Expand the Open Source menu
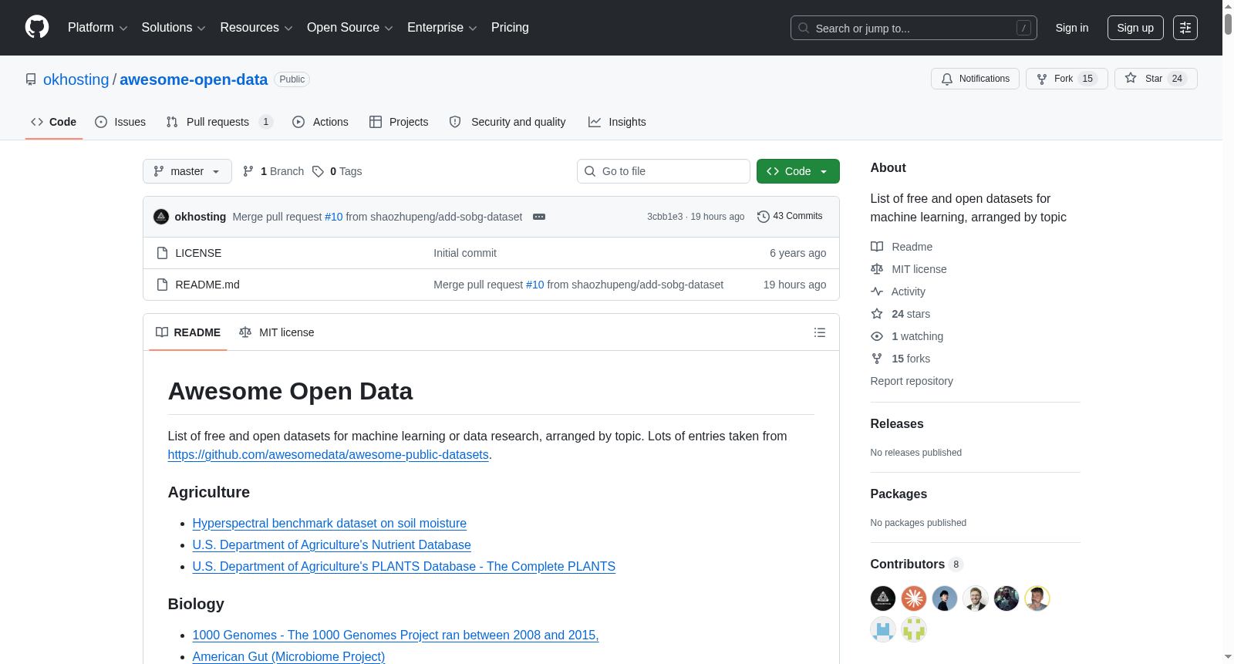Screen dimensions: 1234x664 350,28
